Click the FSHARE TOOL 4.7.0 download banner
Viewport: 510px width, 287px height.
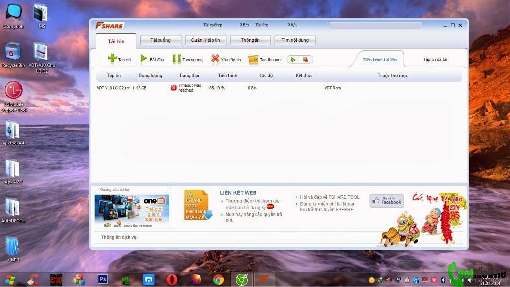198,205
